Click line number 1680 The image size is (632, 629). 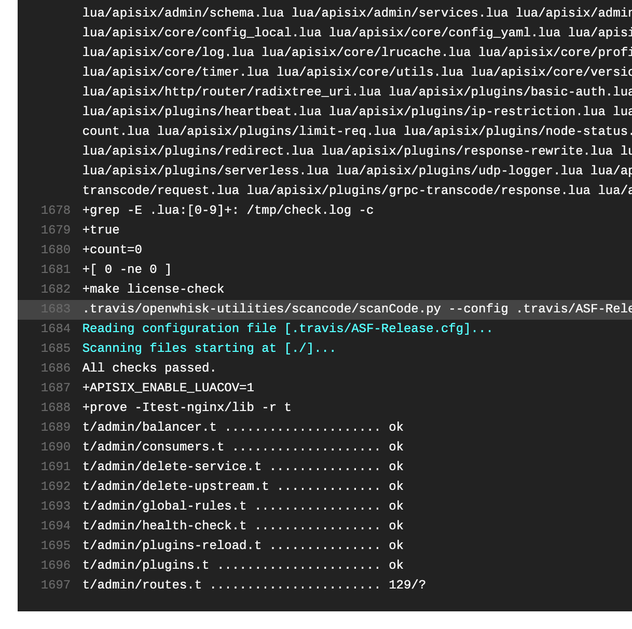point(56,250)
